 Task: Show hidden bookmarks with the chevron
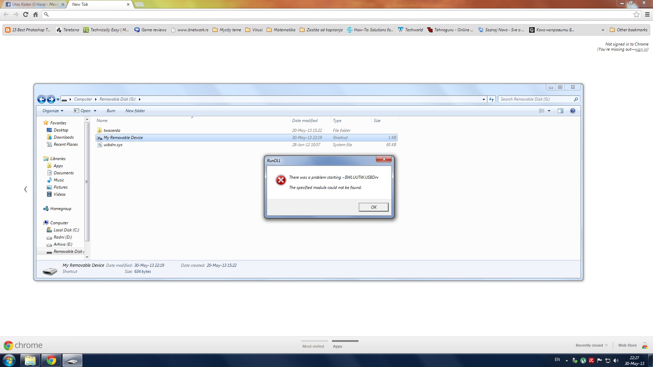603,30
